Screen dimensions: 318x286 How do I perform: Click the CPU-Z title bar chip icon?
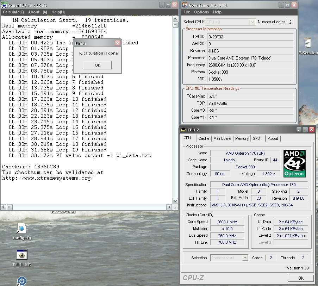pos(183,130)
